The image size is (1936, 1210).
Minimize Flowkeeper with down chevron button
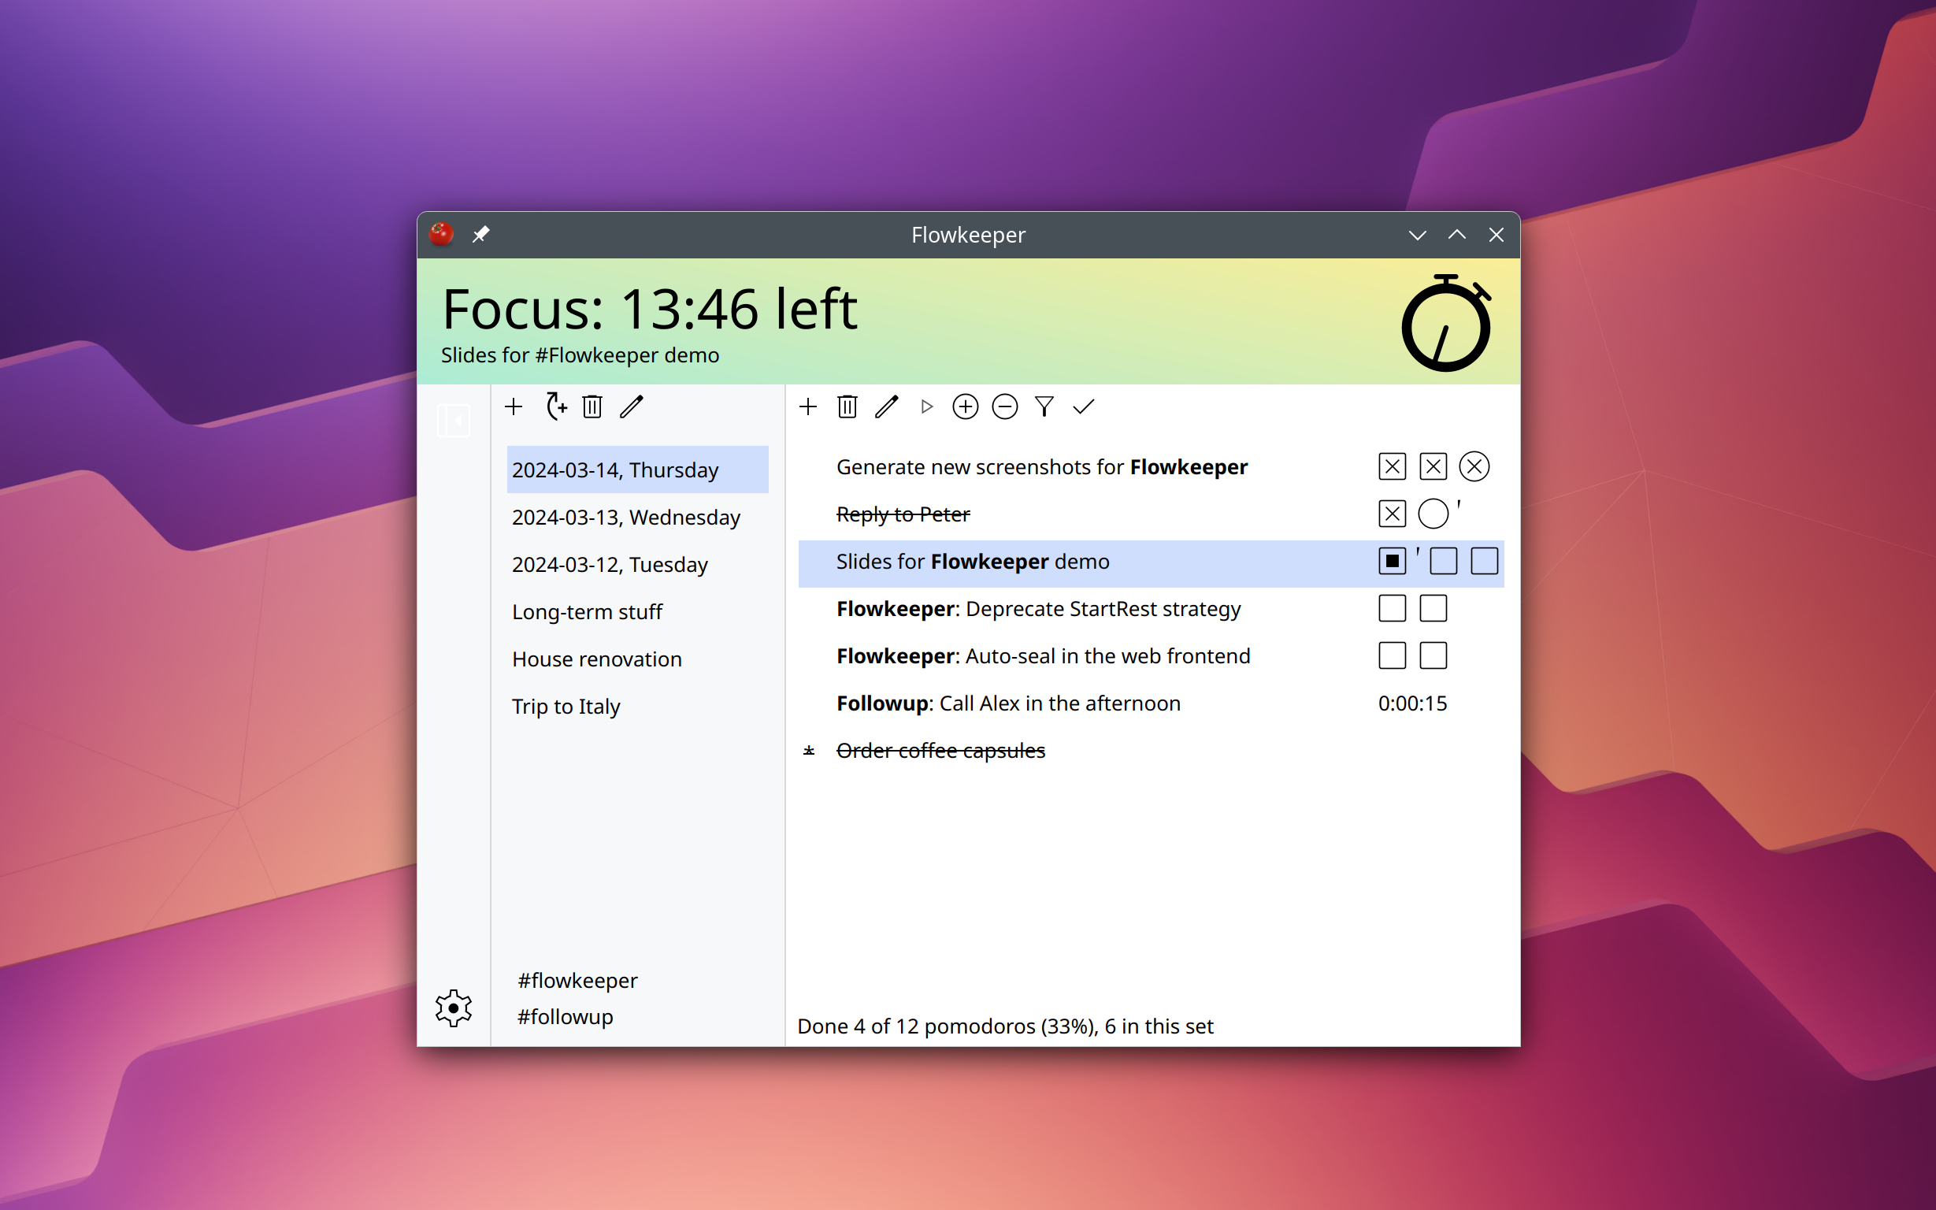pos(1417,235)
